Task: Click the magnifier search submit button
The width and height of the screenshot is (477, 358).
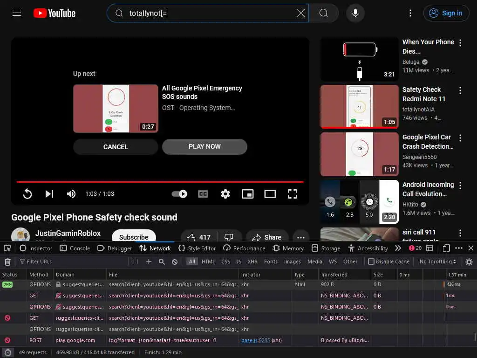Action: pyautogui.click(x=324, y=13)
